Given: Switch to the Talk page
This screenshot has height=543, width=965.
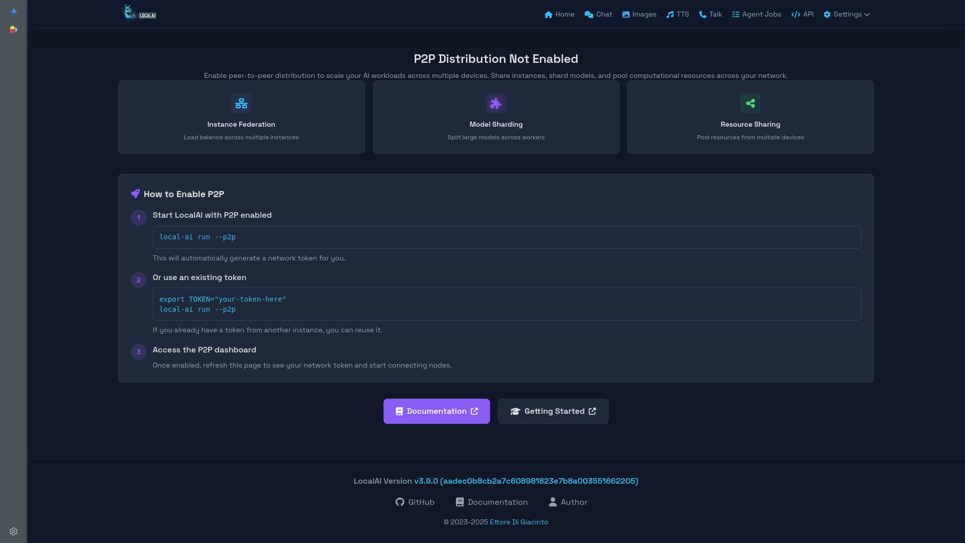Looking at the screenshot, I should tap(711, 15).
